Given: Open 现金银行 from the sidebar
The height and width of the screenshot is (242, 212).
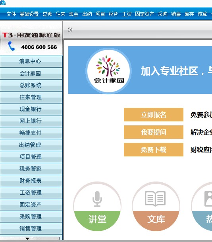Looking at the screenshot, I should pyautogui.click(x=31, y=109).
